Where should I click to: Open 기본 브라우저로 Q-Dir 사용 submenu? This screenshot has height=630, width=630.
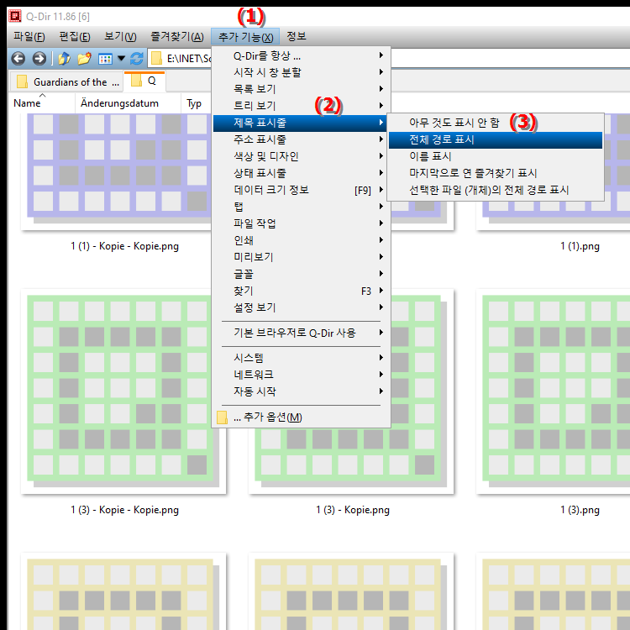pos(301,333)
